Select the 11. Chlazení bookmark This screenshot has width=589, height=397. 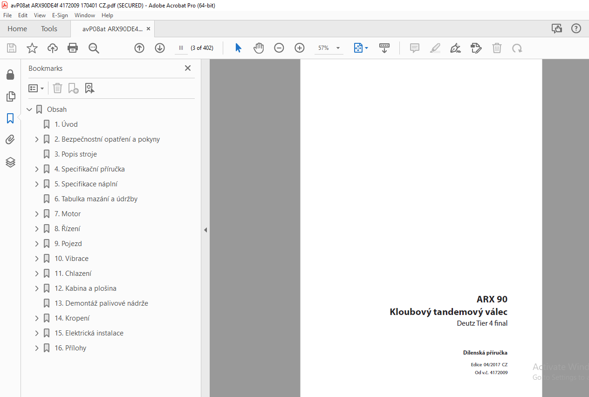(x=73, y=274)
